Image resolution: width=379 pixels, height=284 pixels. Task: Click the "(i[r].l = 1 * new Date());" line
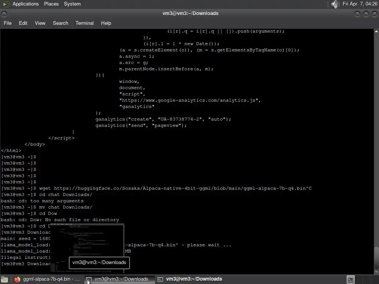point(181,44)
